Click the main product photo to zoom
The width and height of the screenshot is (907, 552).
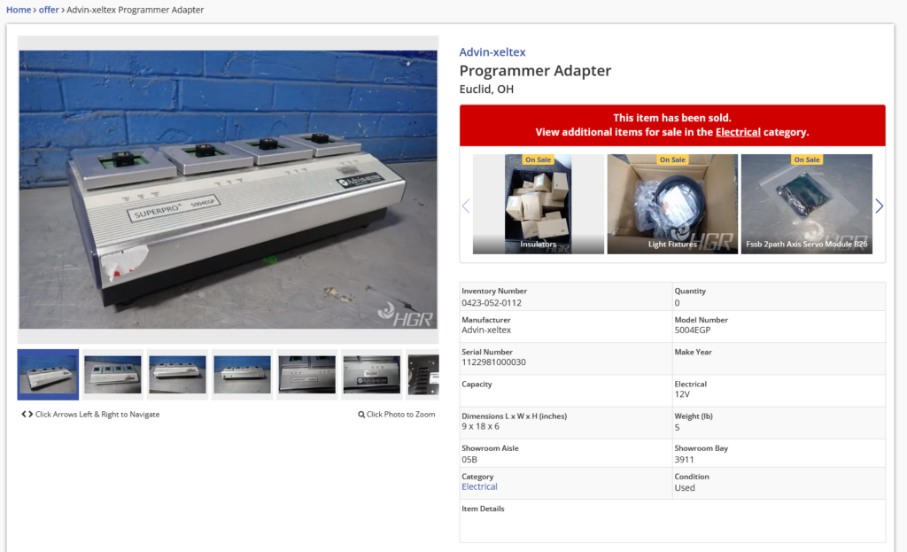[228, 190]
